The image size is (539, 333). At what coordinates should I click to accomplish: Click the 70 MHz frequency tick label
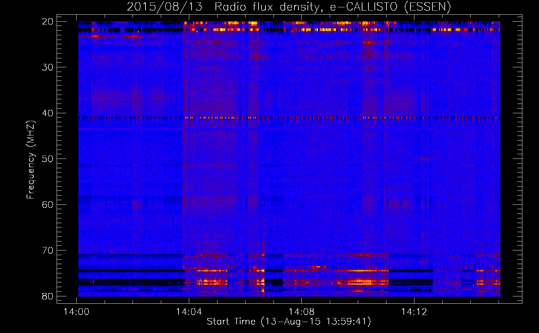pyautogui.click(x=48, y=250)
